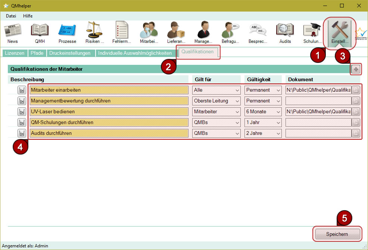Click the Speichern button
Screen dimensions: 368x250
(337, 234)
